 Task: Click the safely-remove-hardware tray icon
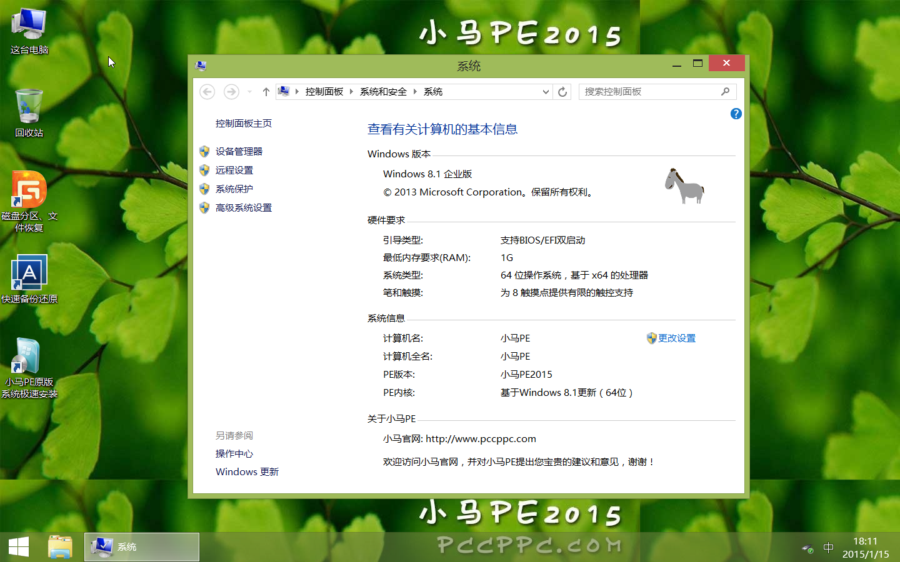808,548
